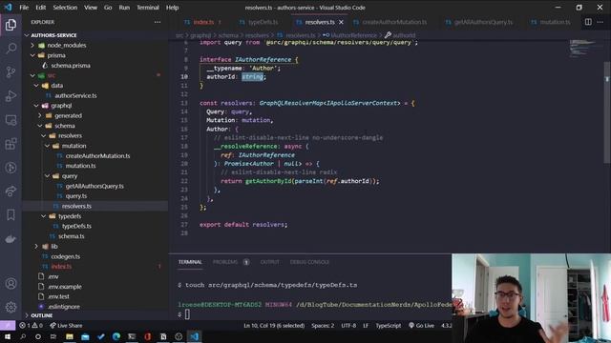Open the Source Control view
This screenshot has height=343, width=611.
[11, 72]
